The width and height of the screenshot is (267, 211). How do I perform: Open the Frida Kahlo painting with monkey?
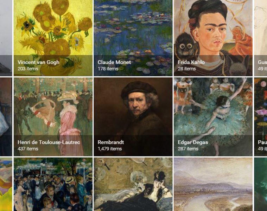[213, 38]
